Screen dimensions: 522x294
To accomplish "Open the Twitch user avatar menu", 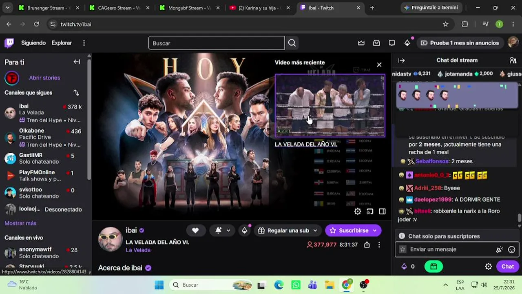I will point(513,42).
